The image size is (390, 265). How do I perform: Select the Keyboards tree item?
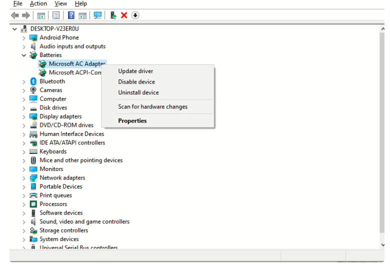click(53, 151)
